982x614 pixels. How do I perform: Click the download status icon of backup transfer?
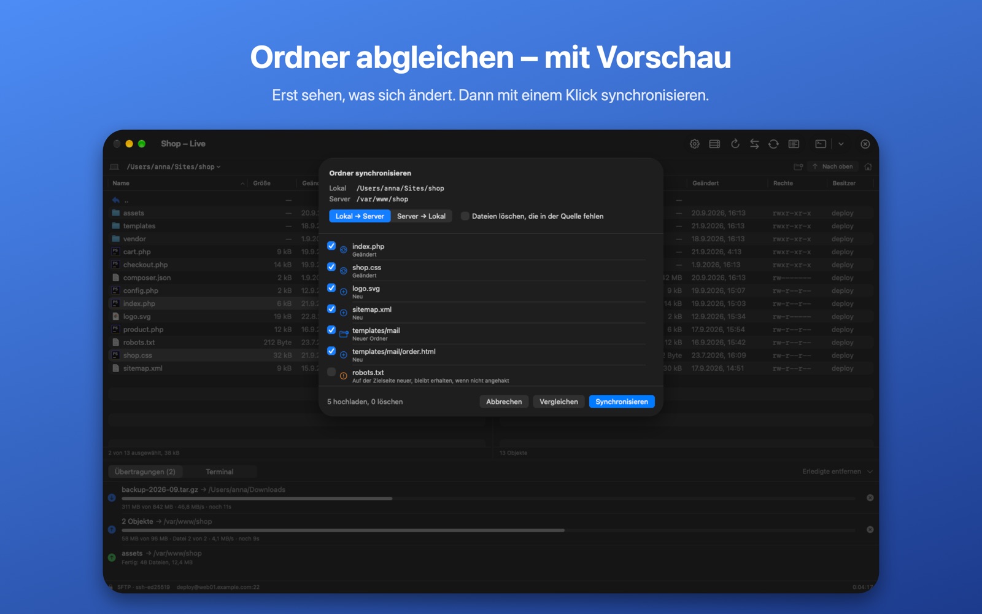click(x=112, y=498)
